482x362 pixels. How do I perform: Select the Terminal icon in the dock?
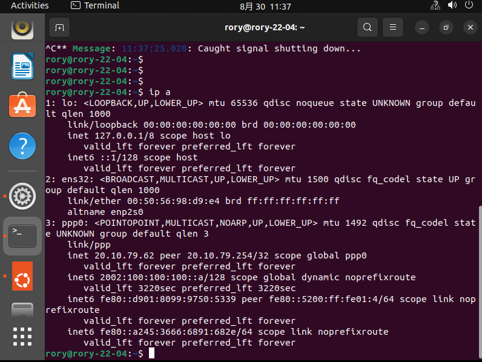click(x=22, y=235)
